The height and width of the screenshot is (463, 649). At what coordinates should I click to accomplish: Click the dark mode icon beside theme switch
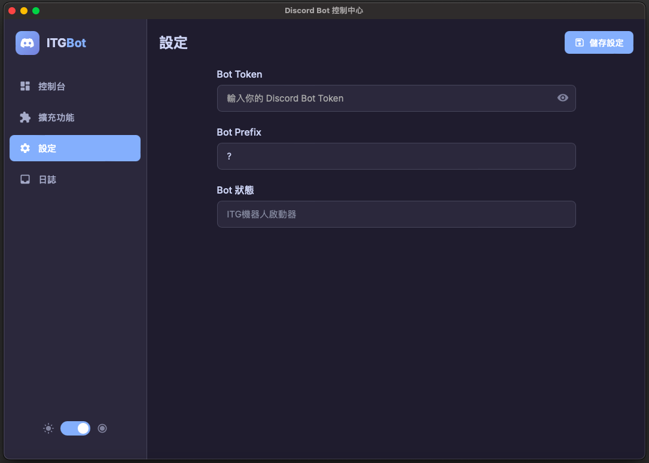tap(102, 428)
